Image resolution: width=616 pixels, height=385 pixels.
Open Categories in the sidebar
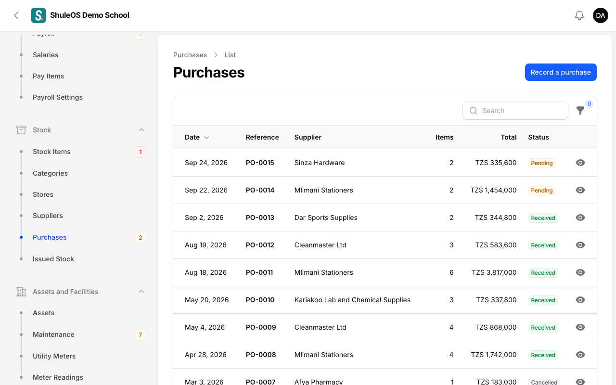pyautogui.click(x=50, y=173)
